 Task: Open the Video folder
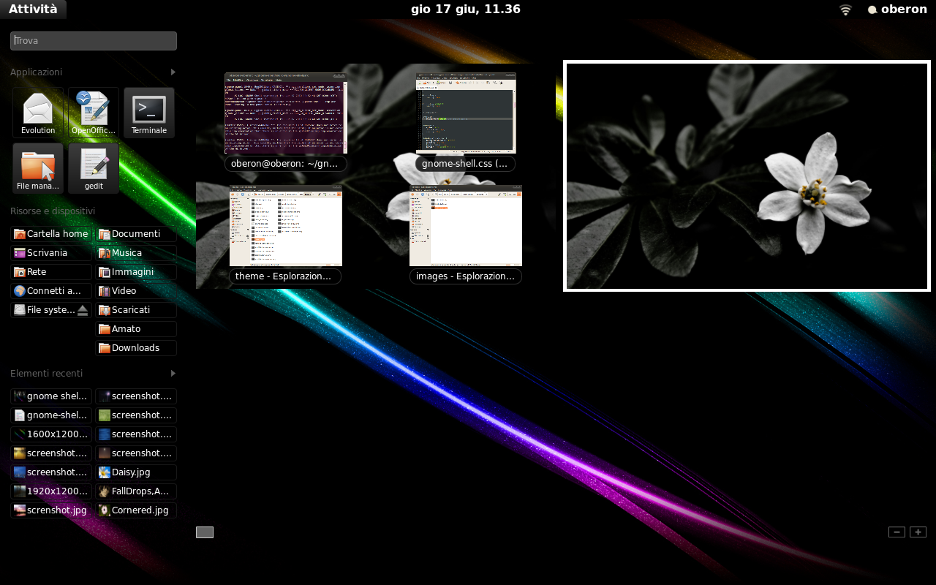[x=136, y=291]
